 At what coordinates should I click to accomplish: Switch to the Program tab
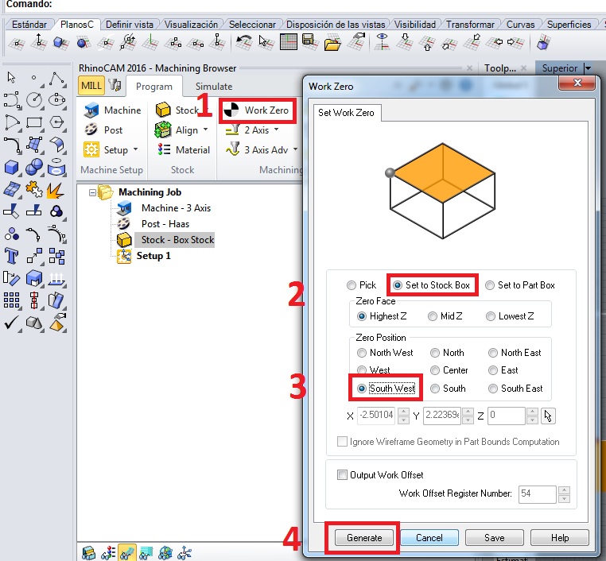(154, 87)
